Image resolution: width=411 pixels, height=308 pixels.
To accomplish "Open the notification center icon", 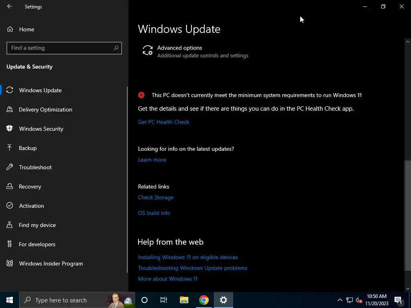I will 398,300.
